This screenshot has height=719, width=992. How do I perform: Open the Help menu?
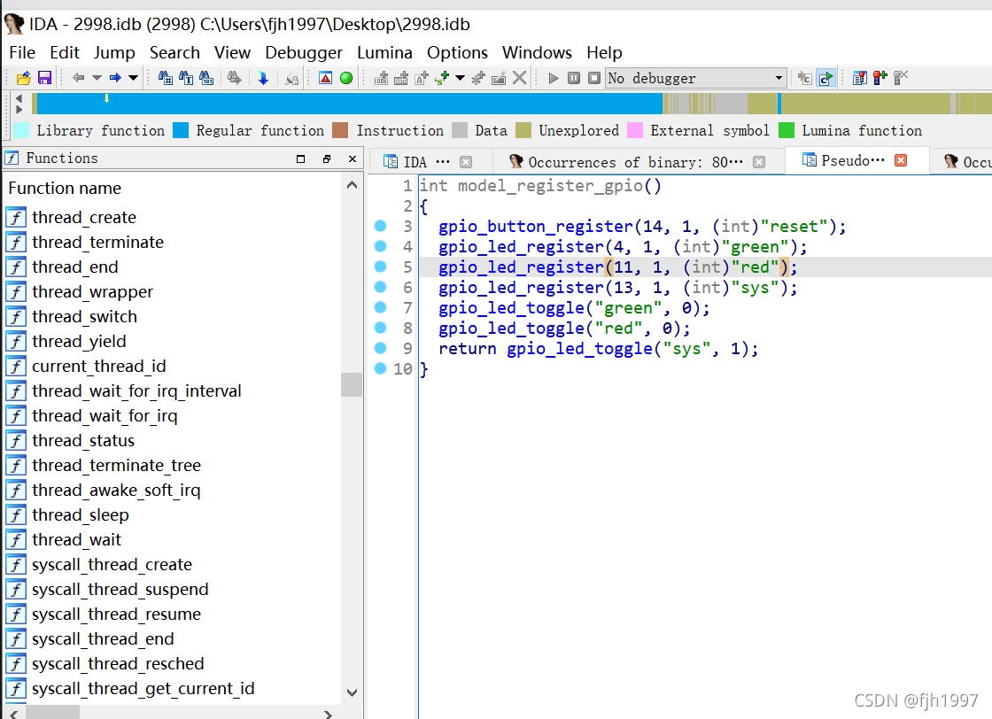(604, 52)
